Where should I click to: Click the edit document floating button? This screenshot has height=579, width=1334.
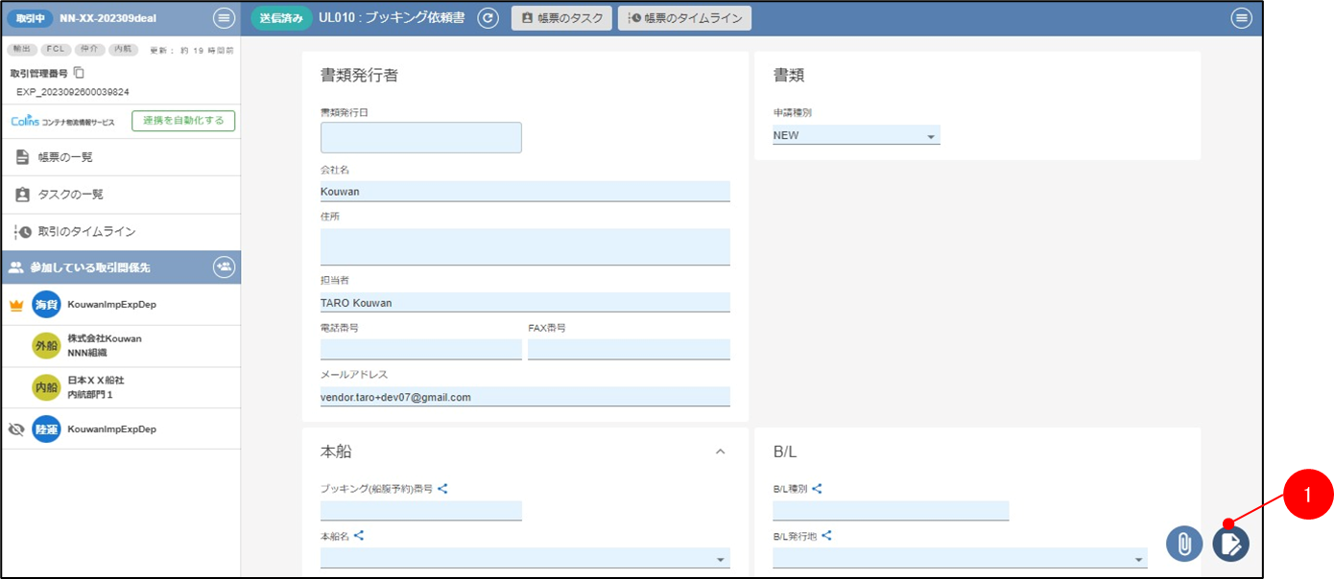[x=1230, y=544]
